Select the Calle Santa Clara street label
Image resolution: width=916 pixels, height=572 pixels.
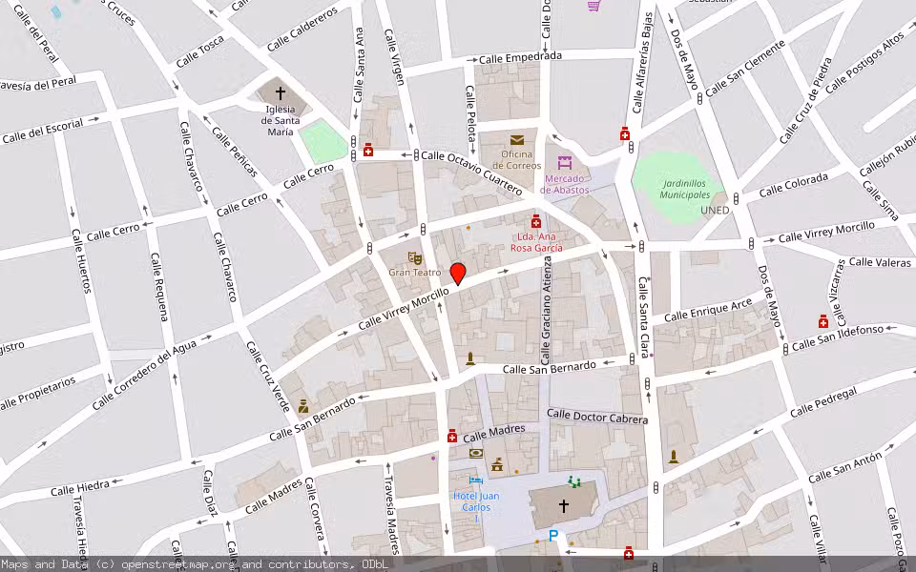click(643, 317)
